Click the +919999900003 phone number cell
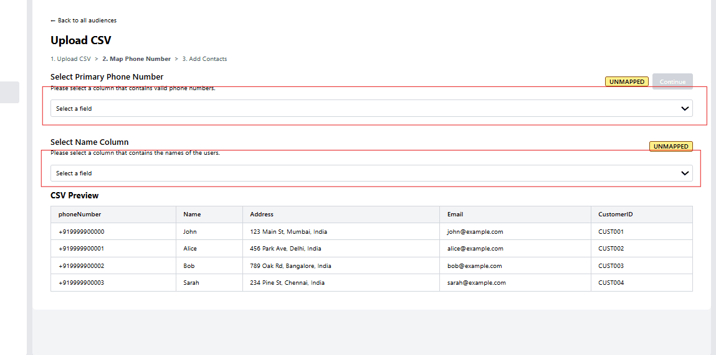This screenshot has width=716, height=355. pyautogui.click(x=82, y=283)
